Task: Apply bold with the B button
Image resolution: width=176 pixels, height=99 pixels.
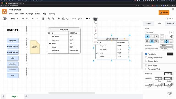Action: click(147, 36)
